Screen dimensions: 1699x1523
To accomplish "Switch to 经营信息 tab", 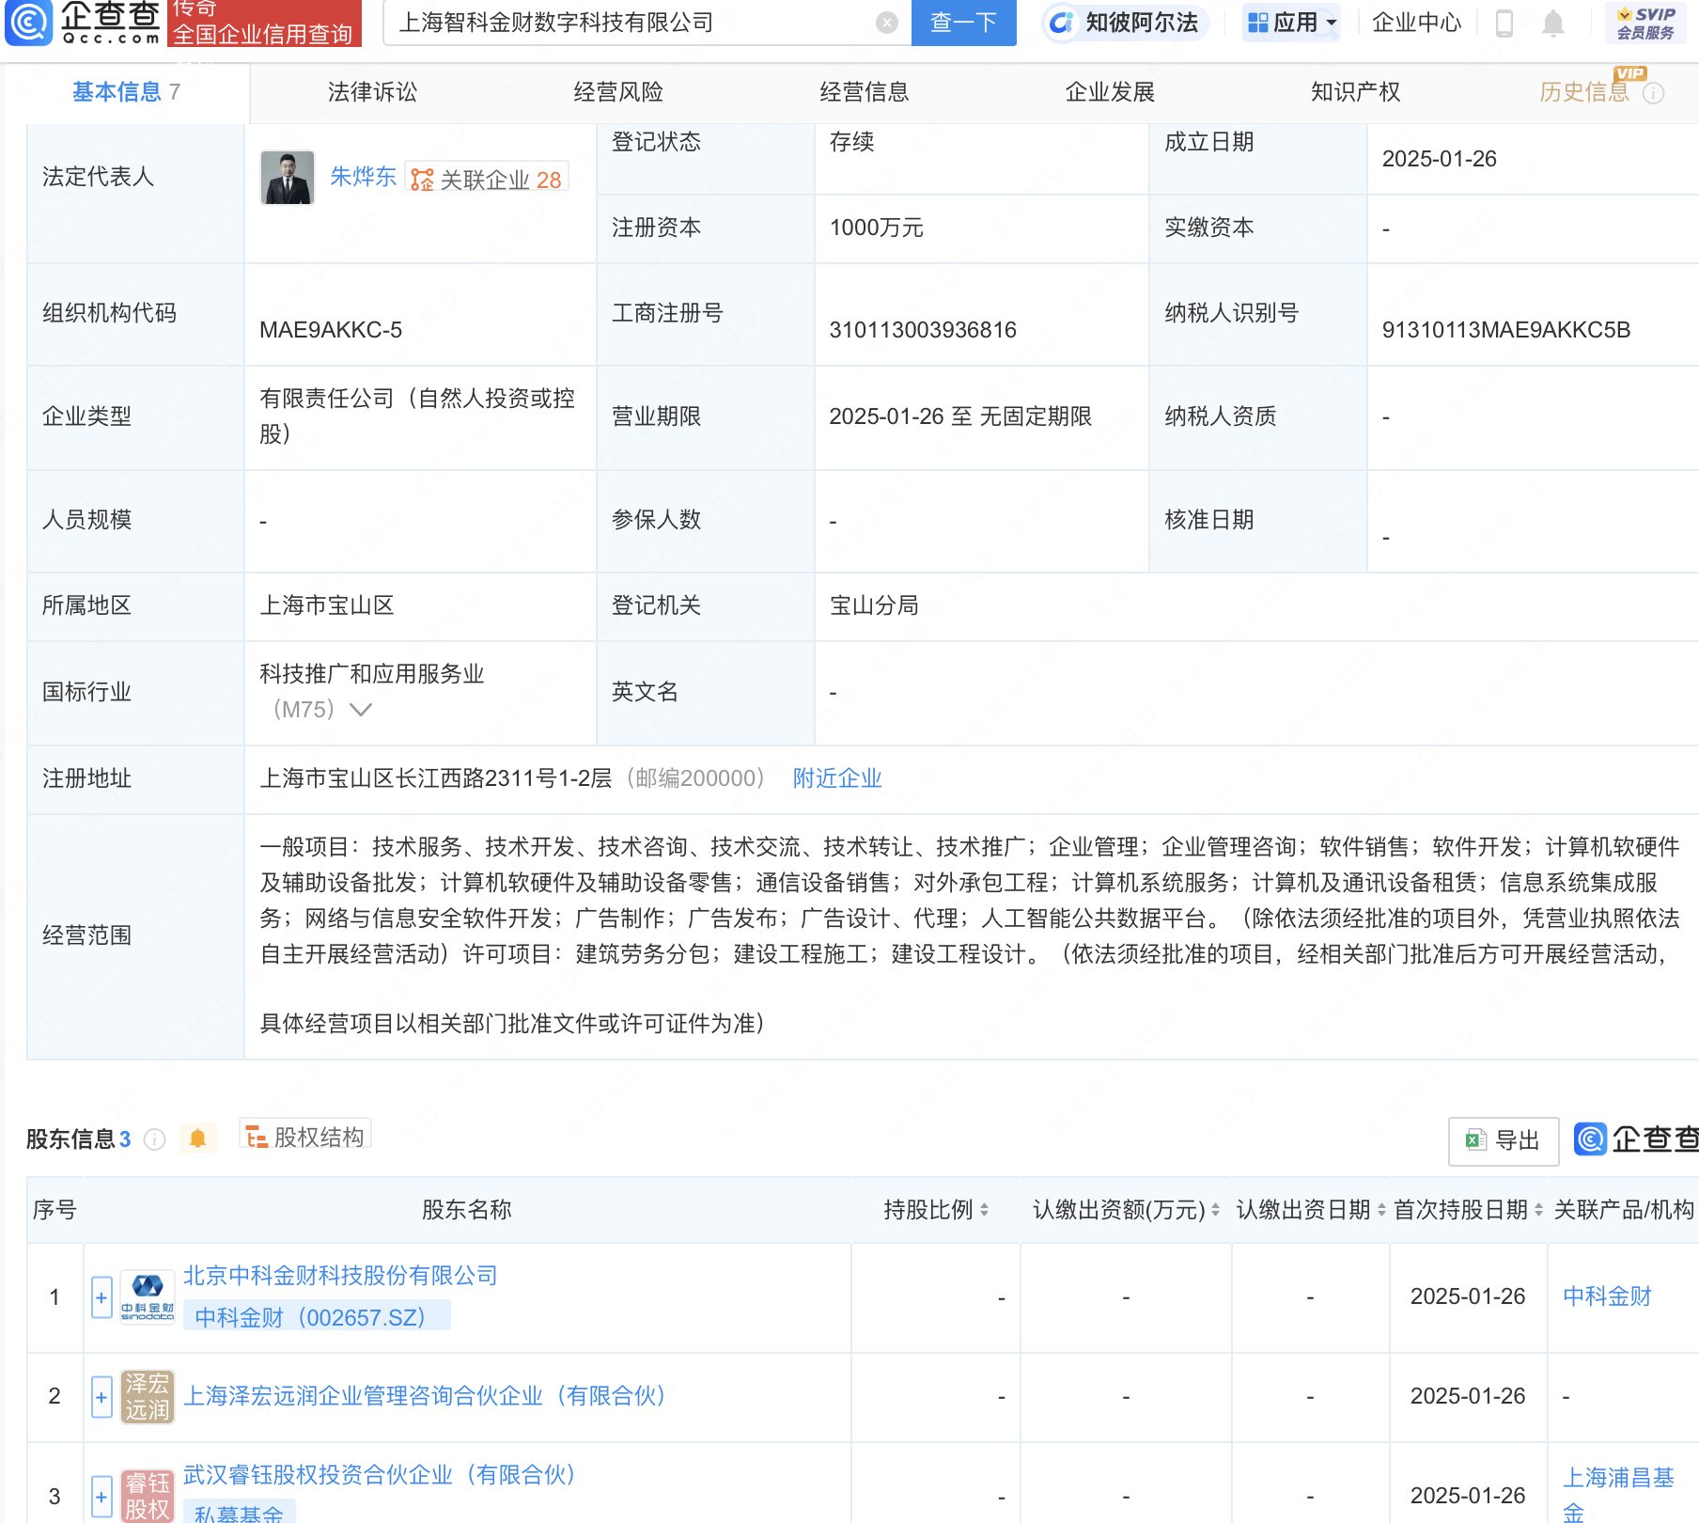I will (865, 92).
